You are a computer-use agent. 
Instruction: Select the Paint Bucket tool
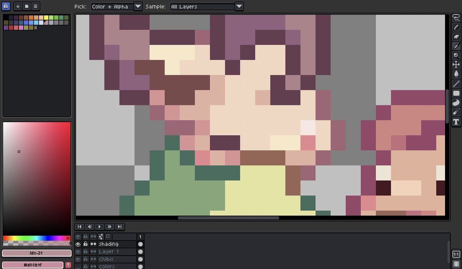pos(456,74)
